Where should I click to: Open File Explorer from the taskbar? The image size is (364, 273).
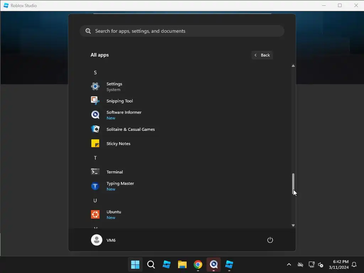(182, 264)
